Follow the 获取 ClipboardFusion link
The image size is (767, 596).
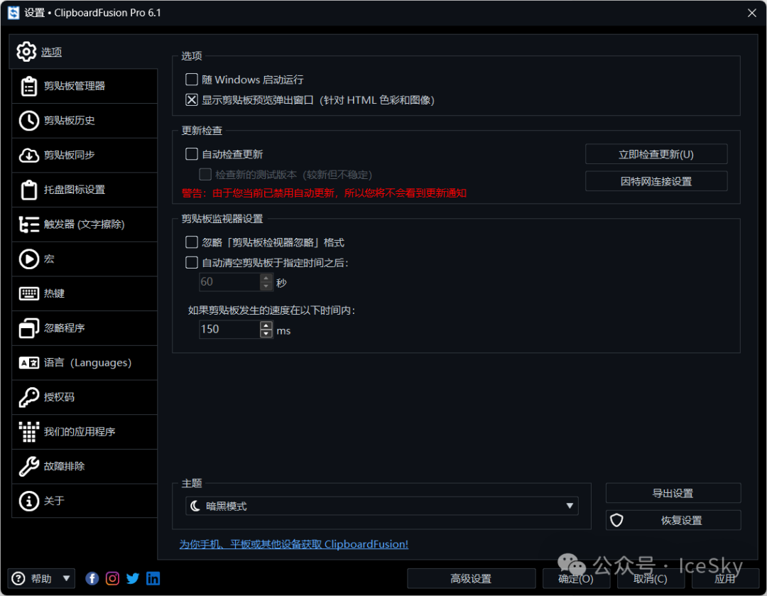(x=293, y=544)
